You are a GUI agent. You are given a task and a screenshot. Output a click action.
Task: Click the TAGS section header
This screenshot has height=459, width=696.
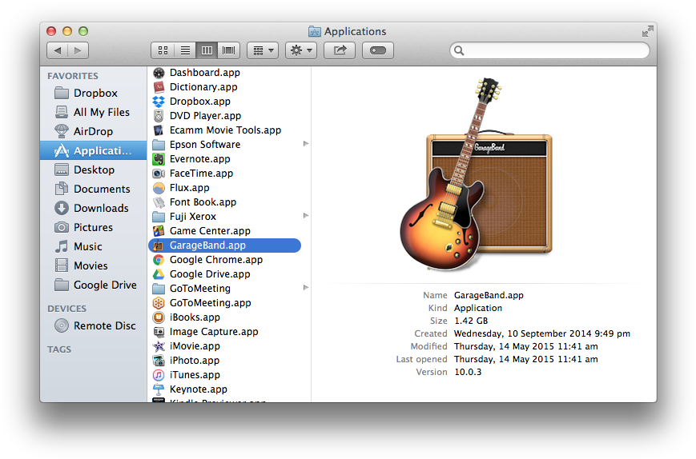tap(59, 349)
